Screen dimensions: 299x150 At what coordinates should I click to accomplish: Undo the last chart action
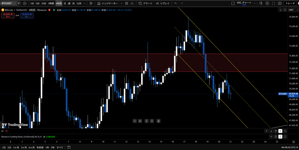[x=176, y=3]
